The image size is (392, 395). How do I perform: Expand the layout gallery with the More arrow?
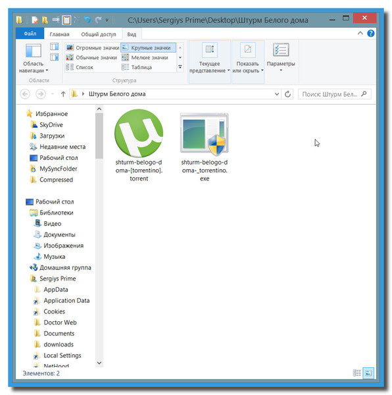tap(180, 67)
